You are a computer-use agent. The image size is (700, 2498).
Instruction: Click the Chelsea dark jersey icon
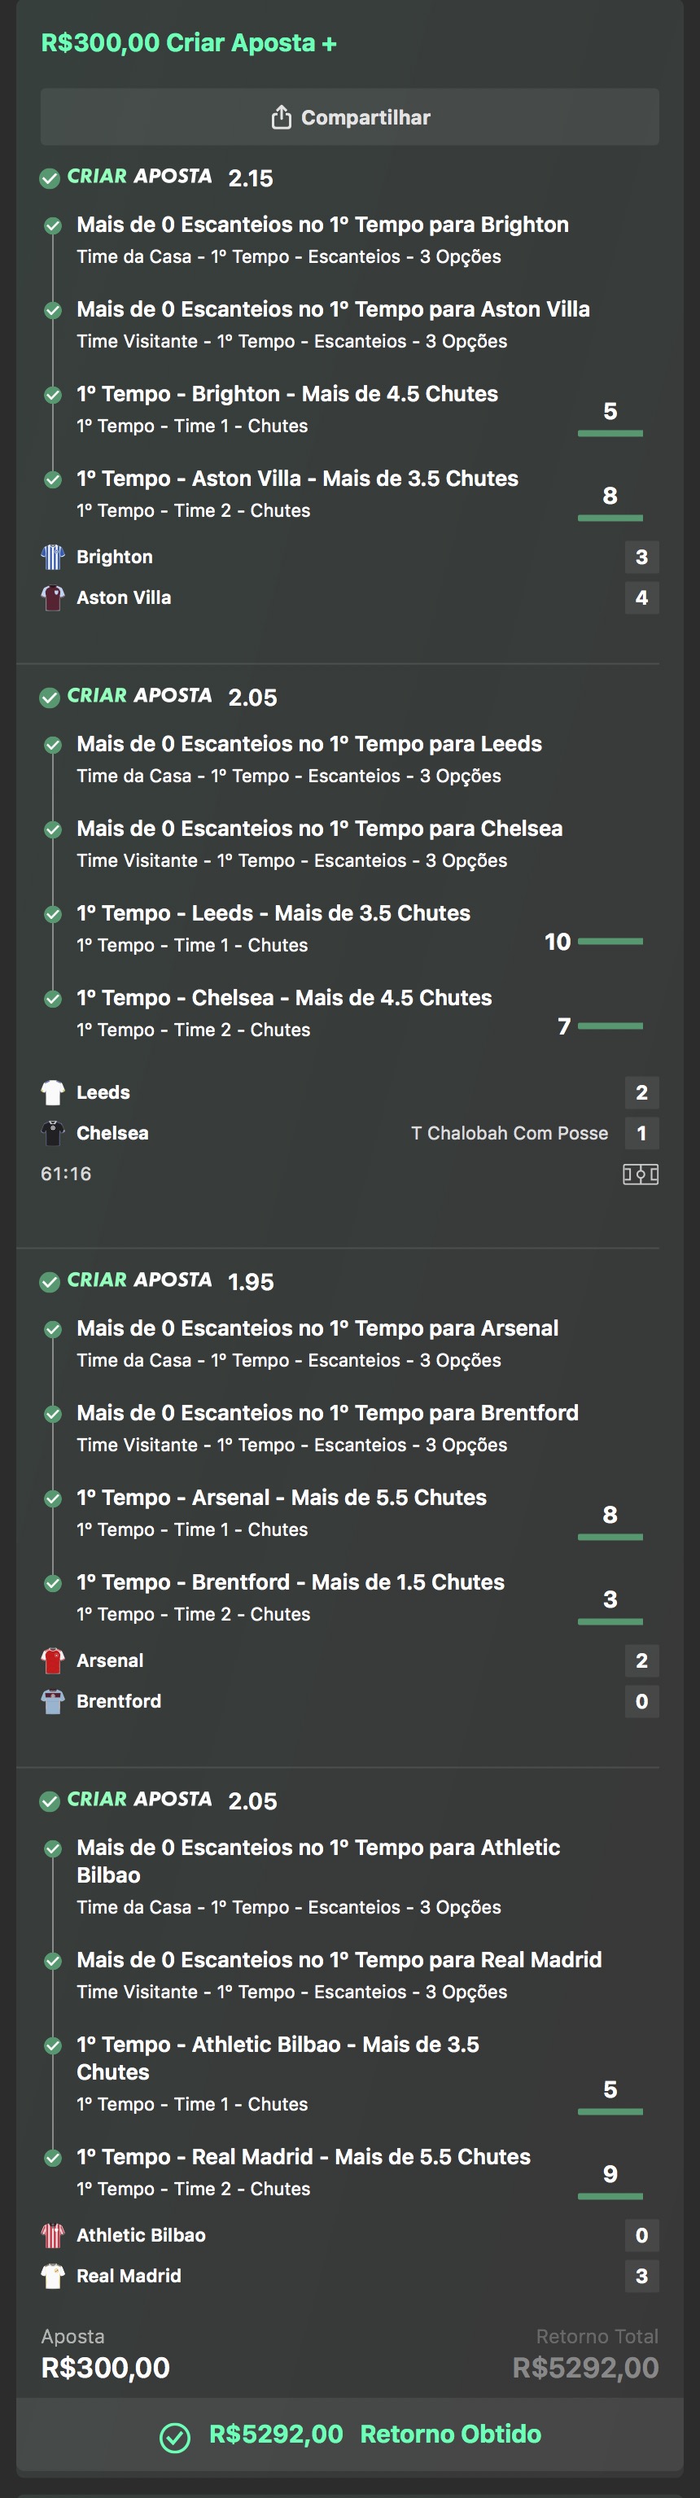pyautogui.click(x=52, y=1133)
